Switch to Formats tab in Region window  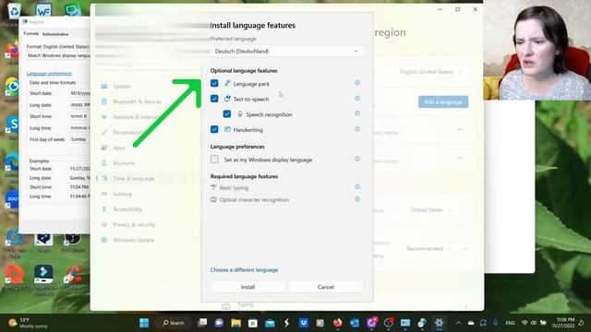pos(31,34)
